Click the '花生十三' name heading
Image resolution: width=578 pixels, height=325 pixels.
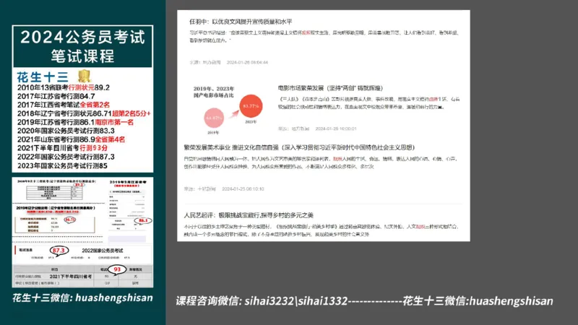(x=43, y=77)
